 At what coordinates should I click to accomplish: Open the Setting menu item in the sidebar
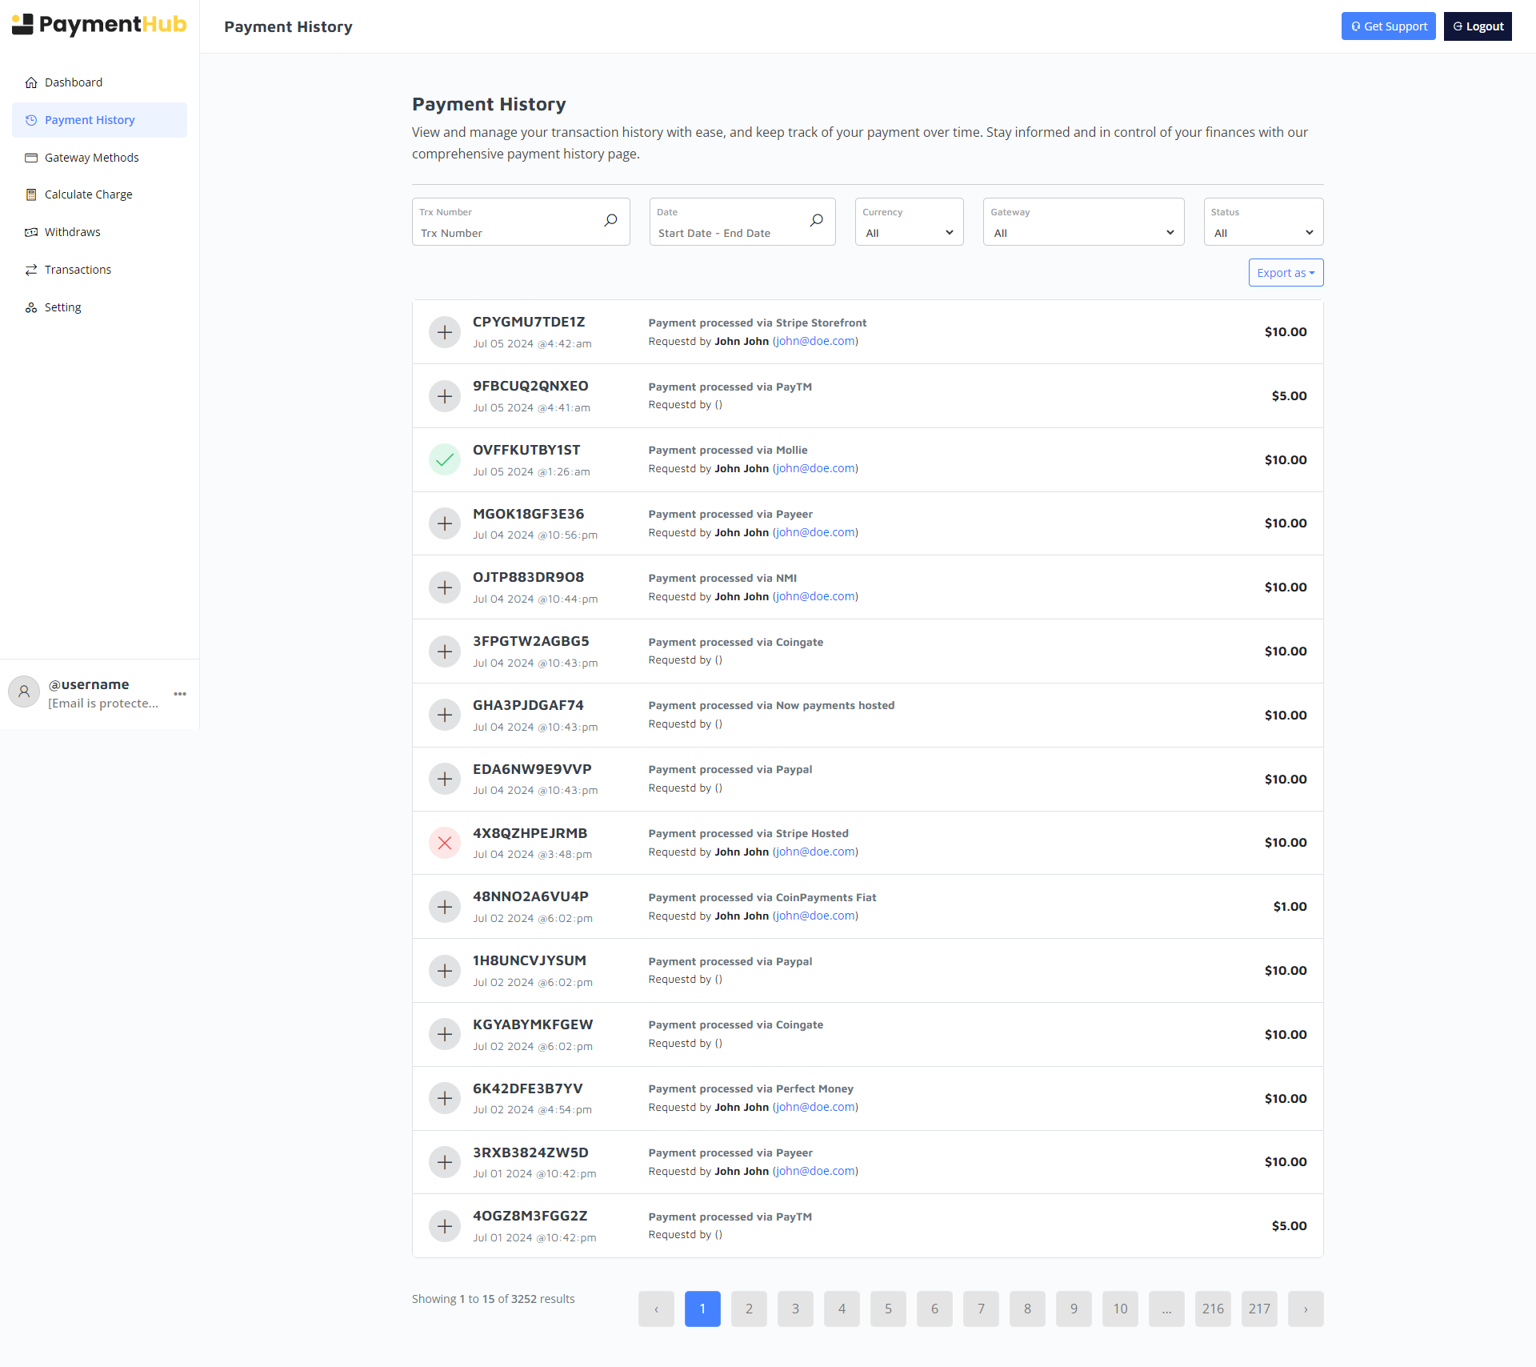point(62,307)
